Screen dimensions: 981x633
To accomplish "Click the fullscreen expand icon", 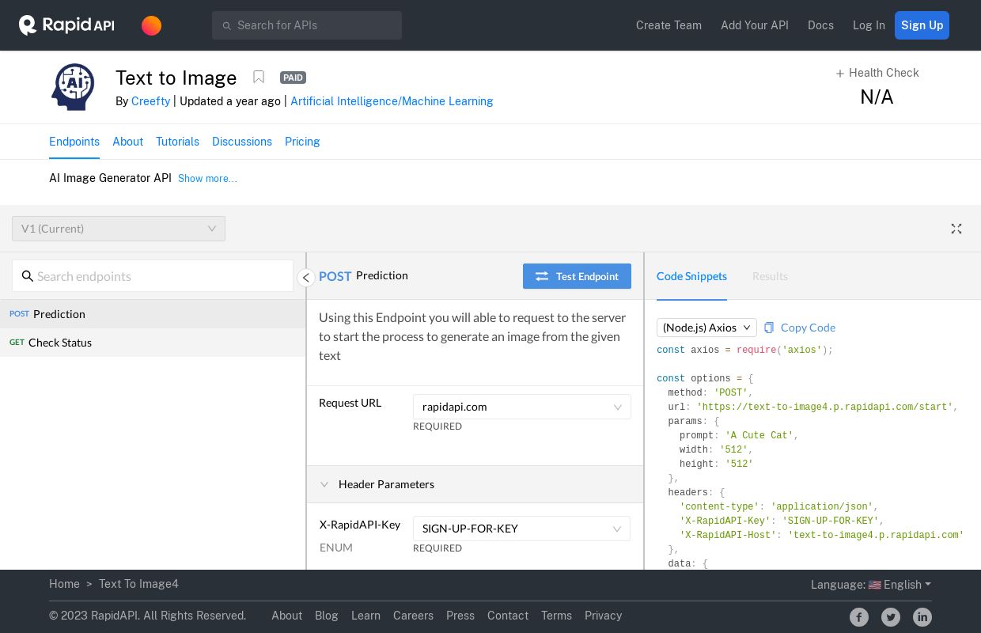I will [956, 229].
